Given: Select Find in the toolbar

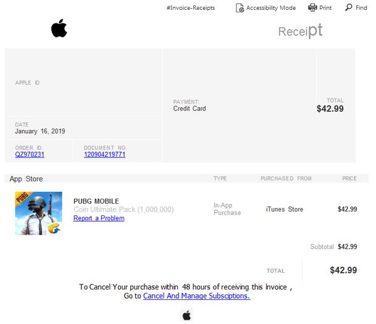Looking at the screenshot, I should [x=361, y=8].
